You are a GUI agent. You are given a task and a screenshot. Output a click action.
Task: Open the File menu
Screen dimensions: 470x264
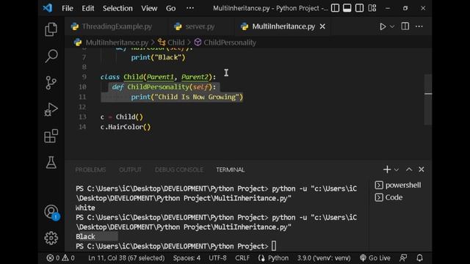pyautogui.click(x=68, y=8)
